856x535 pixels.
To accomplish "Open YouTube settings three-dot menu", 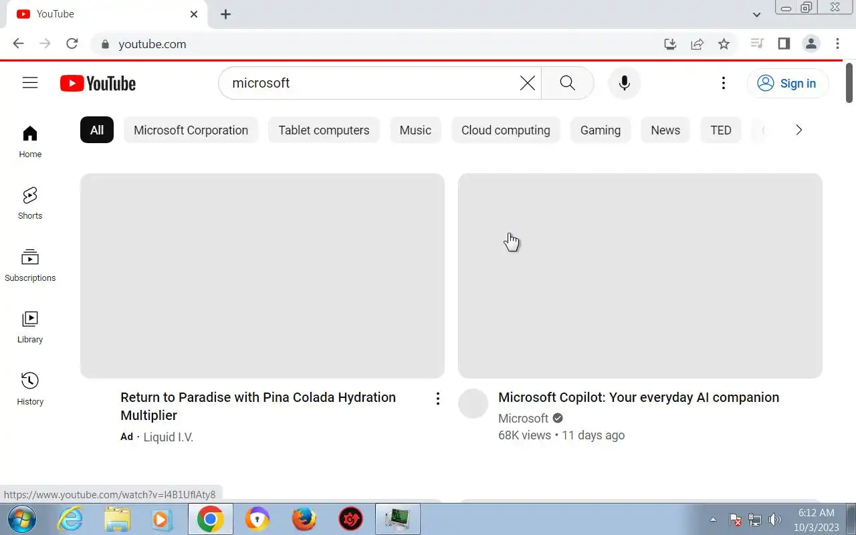I will coord(723,83).
